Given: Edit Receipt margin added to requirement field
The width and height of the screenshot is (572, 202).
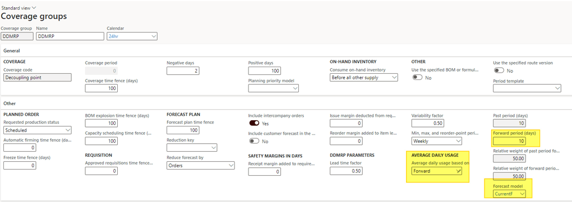Looking at the screenshot, I should (x=265, y=171).
